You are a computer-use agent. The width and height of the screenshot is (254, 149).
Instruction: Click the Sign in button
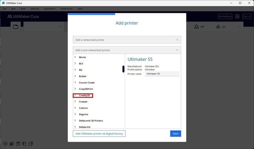pyautogui.click(x=247, y=17)
